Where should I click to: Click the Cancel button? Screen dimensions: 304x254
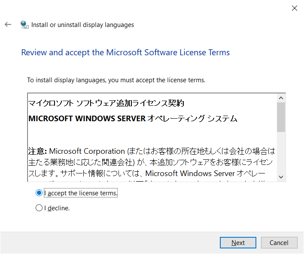(279, 242)
